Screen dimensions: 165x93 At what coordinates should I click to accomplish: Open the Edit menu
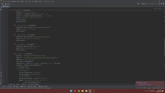tap(6, 1)
